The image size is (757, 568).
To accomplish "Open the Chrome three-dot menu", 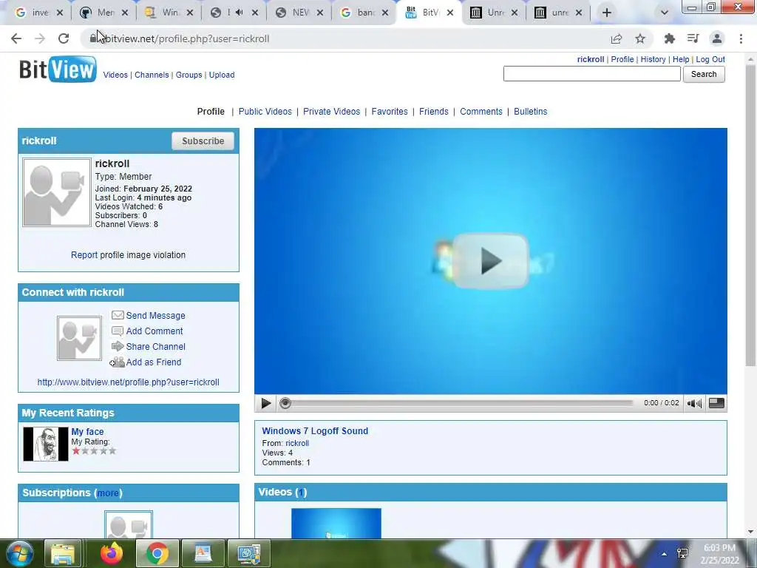I will pyautogui.click(x=741, y=38).
